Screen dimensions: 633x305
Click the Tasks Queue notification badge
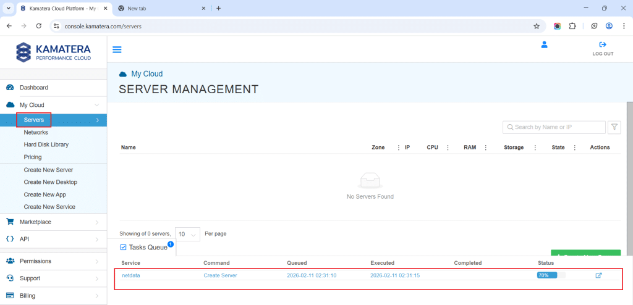point(171,244)
